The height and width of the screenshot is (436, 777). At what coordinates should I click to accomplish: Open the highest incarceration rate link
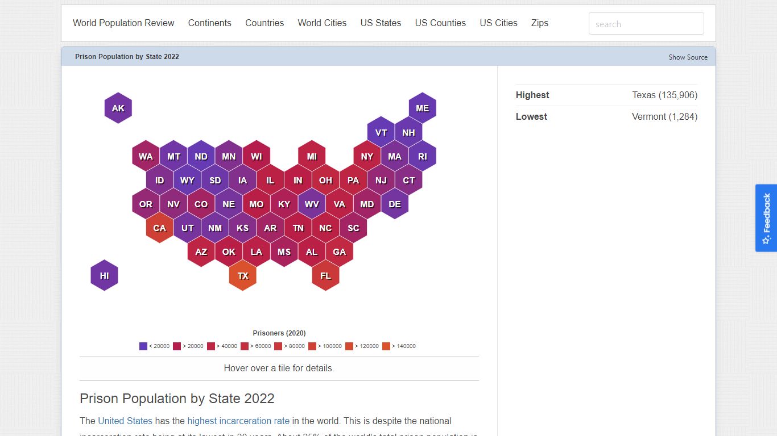(x=238, y=421)
